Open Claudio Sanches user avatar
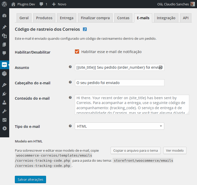The width and height of the screenshot is (197, 185). tap(192, 4)
